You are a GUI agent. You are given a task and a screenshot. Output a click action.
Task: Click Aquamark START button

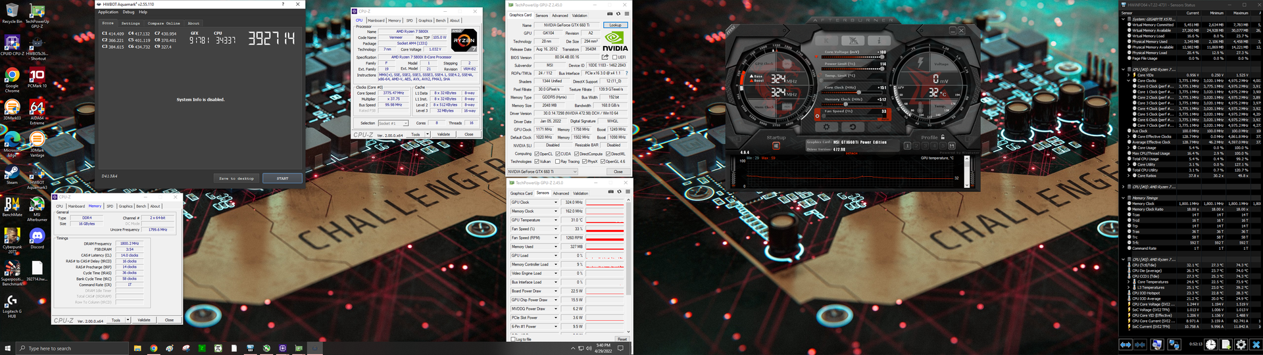click(282, 178)
